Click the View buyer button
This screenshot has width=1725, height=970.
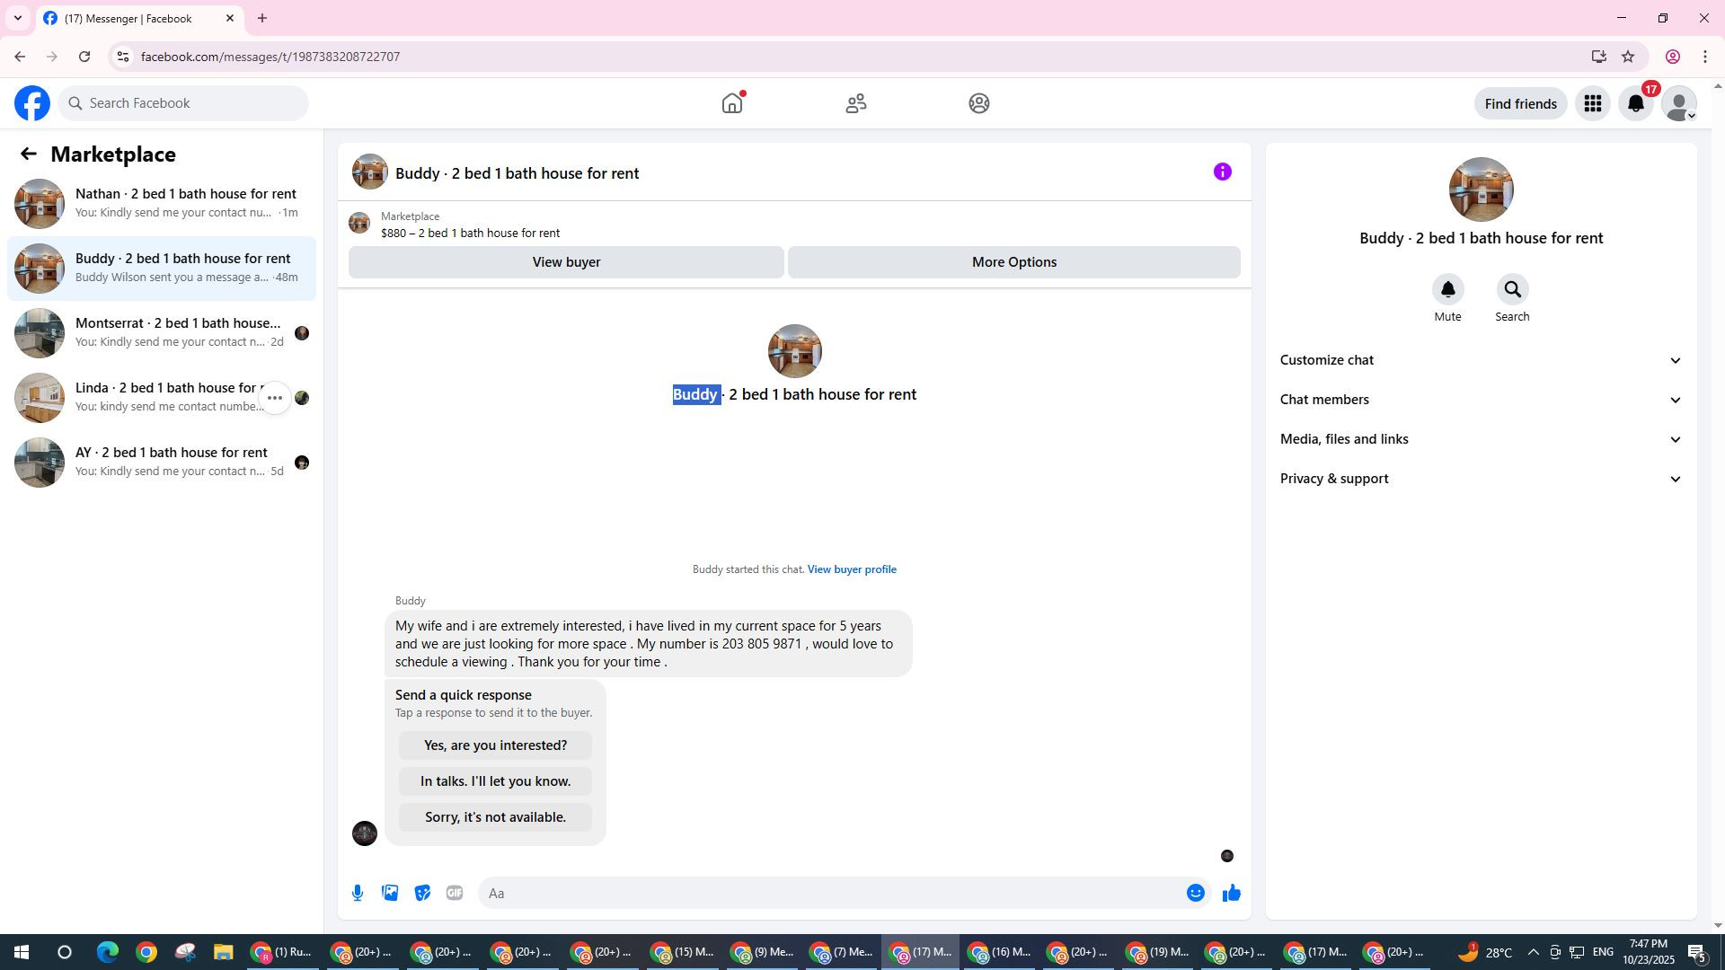(566, 262)
